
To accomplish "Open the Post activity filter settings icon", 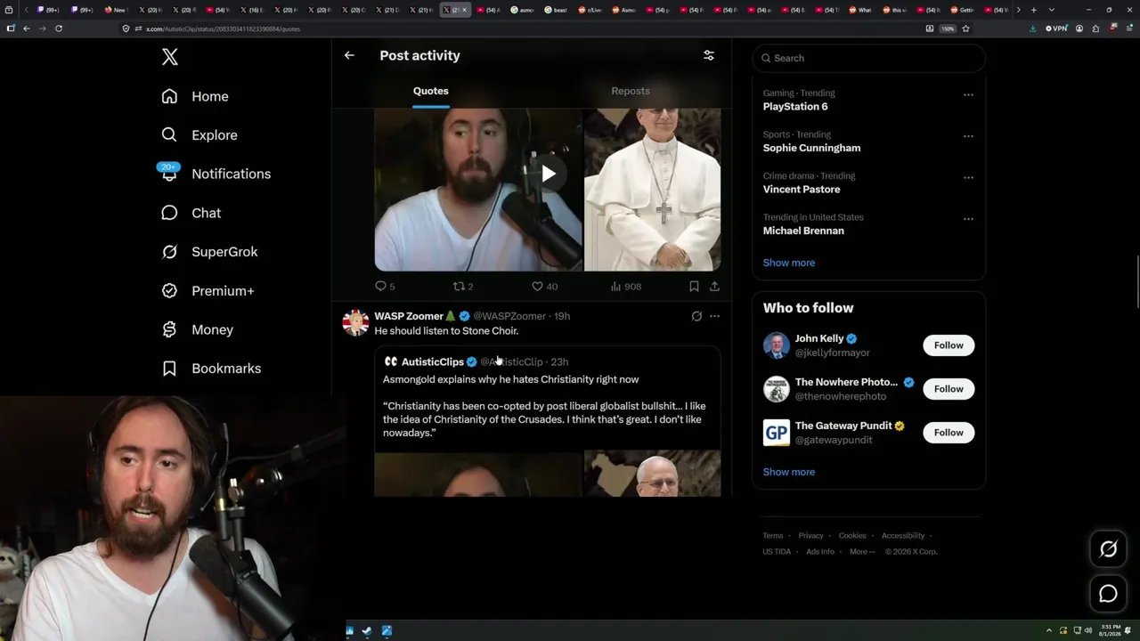I will [709, 55].
